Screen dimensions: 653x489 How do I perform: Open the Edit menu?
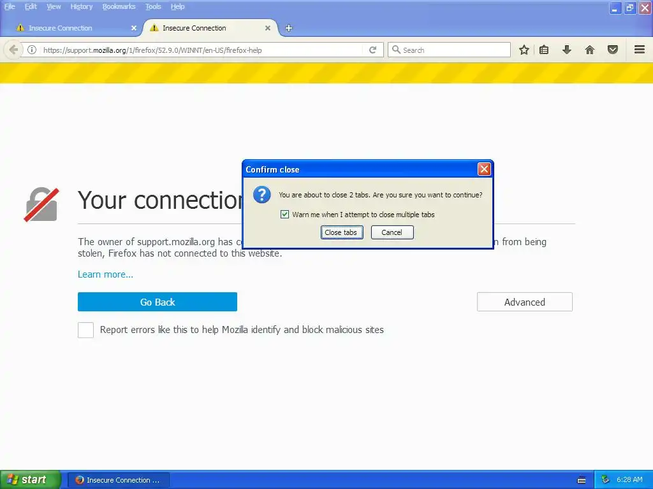click(x=31, y=6)
